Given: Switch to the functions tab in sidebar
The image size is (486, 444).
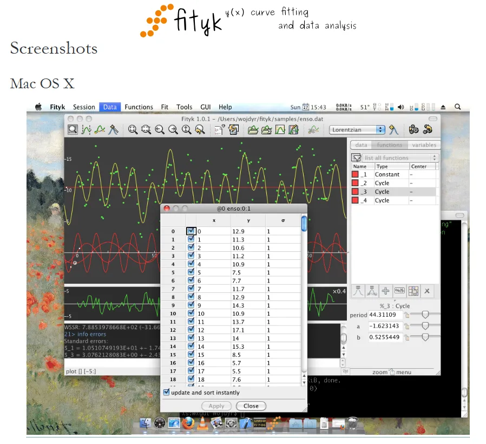Looking at the screenshot, I should tap(390, 145).
